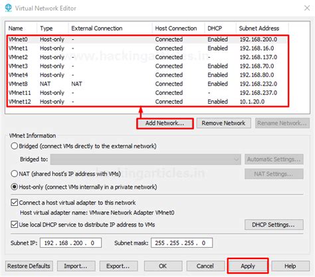Click subnet address 192.168.70.0
Screen dimensions: 315x277
pyautogui.click(x=257, y=66)
